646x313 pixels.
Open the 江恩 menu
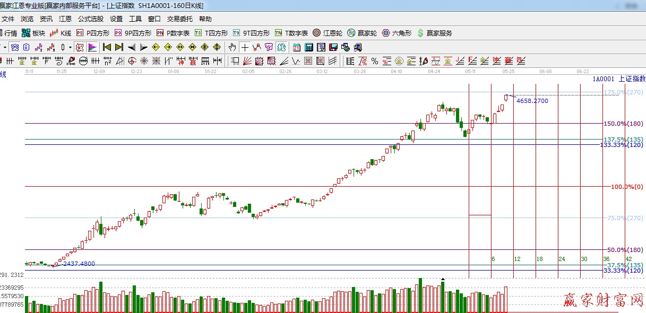[x=65, y=19]
